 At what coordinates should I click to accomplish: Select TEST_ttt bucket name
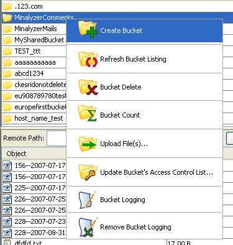(x=27, y=51)
